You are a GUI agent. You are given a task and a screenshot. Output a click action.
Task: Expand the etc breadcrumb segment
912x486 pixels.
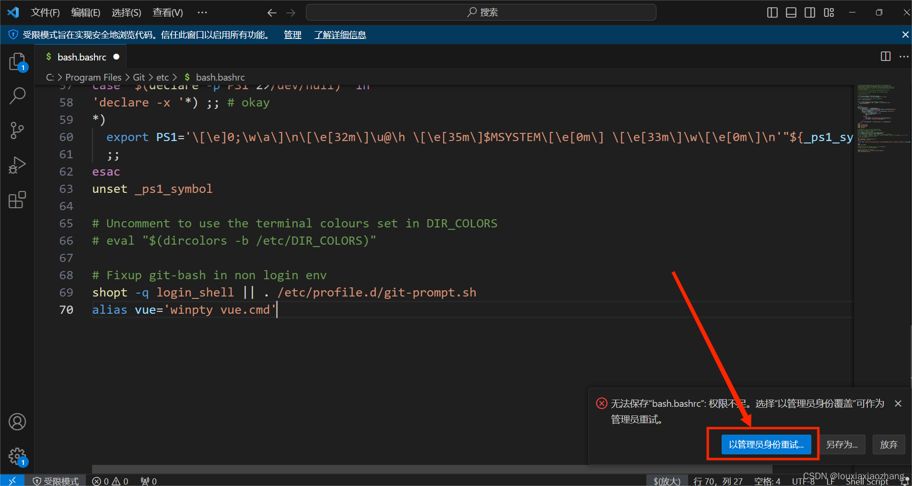click(x=163, y=77)
